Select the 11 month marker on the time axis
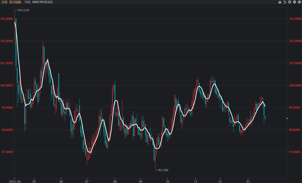This screenshot has width=302, height=183. (195, 181)
